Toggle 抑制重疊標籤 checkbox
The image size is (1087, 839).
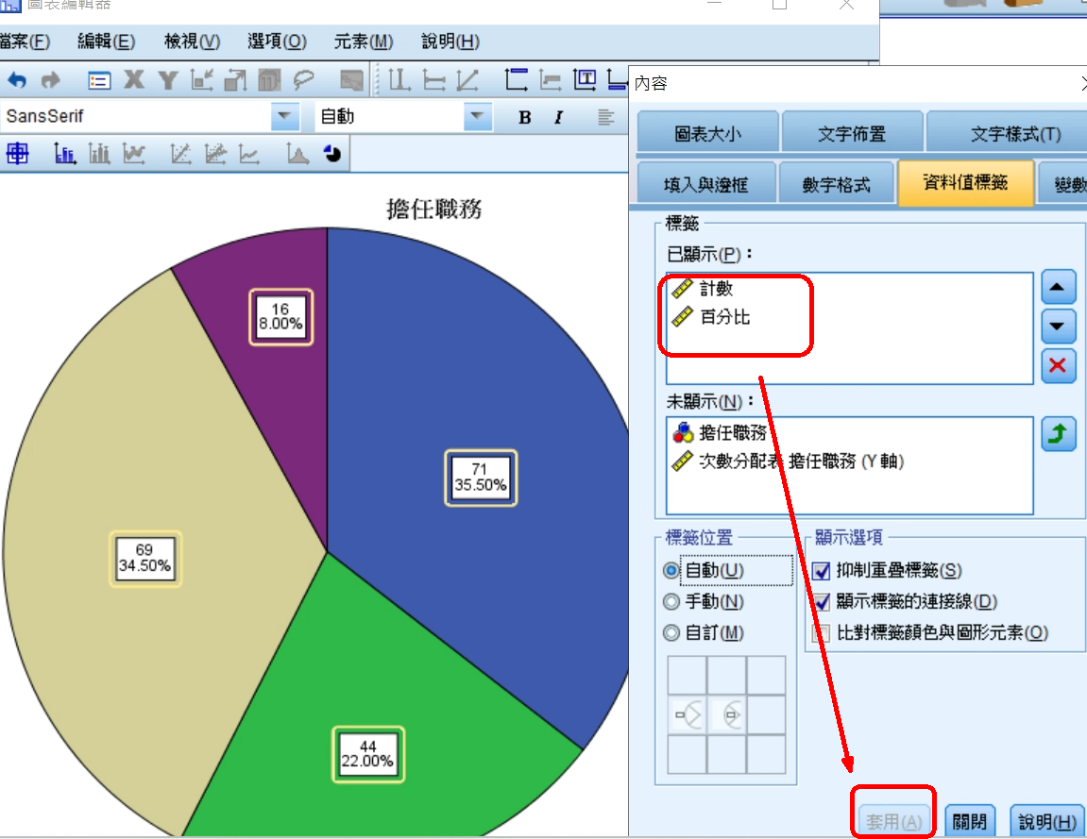click(x=822, y=571)
